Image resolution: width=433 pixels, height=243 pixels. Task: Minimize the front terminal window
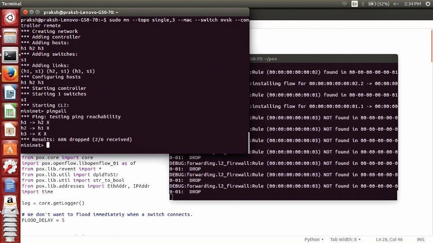(31, 12)
